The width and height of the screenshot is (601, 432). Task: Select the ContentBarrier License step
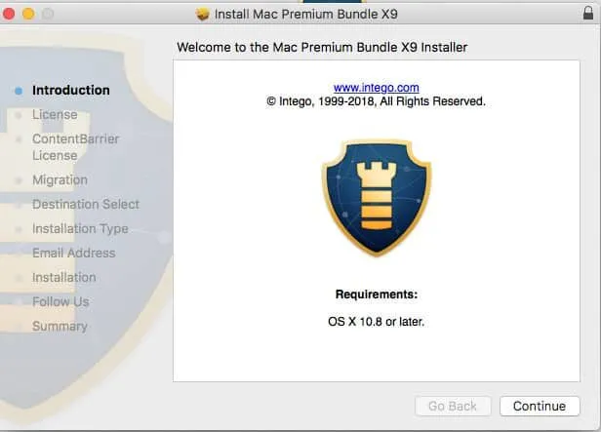point(75,147)
